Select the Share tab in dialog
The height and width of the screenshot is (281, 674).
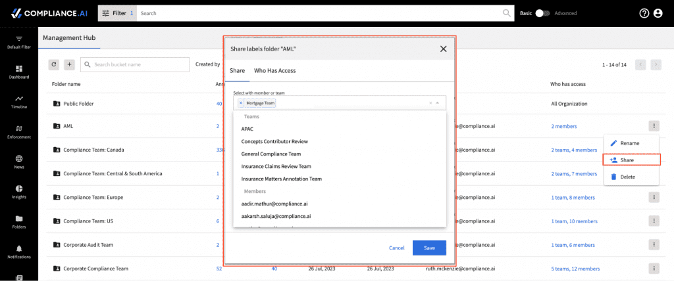237,70
